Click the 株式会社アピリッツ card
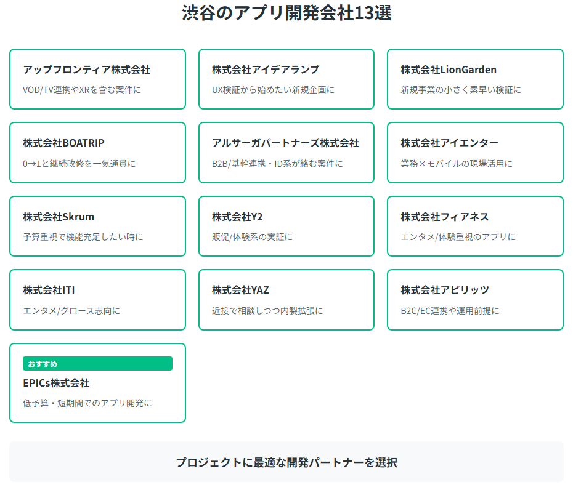The height and width of the screenshot is (490, 581). (x=475, y=300)
